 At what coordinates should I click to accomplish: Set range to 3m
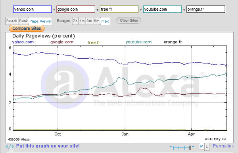tap(89, 21)
